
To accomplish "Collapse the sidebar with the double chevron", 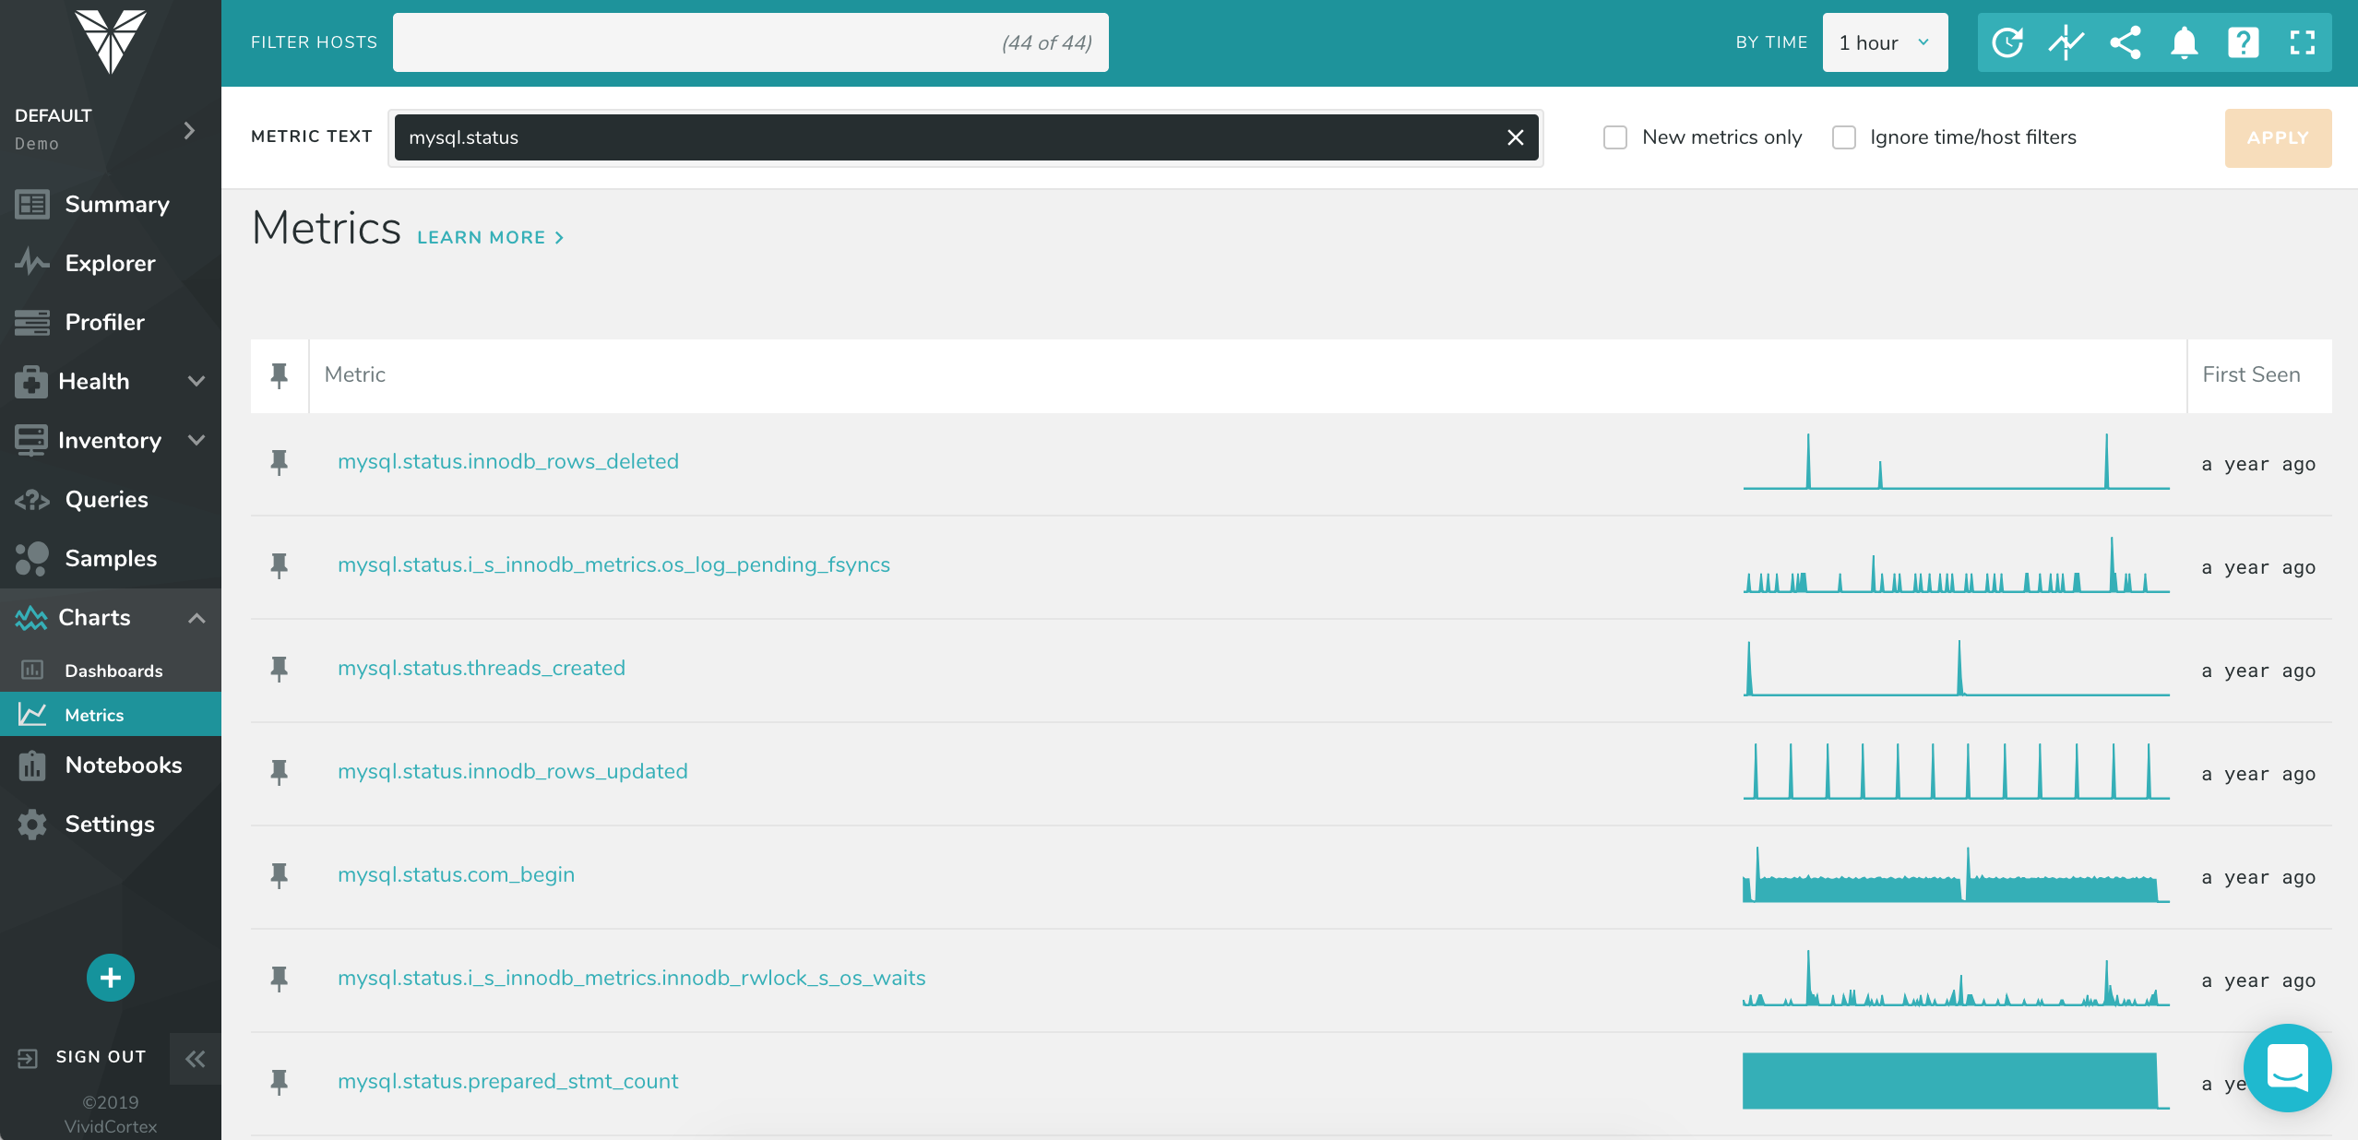I will coord(195,1058).
